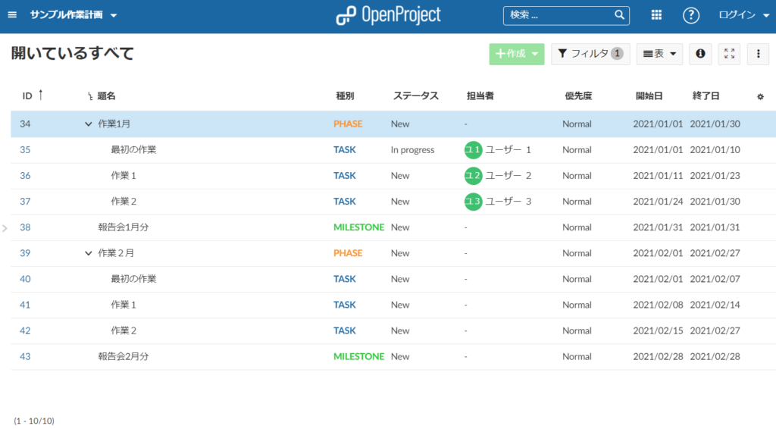Open table column settings gear
776x429 pixels.
click(760, 96)
